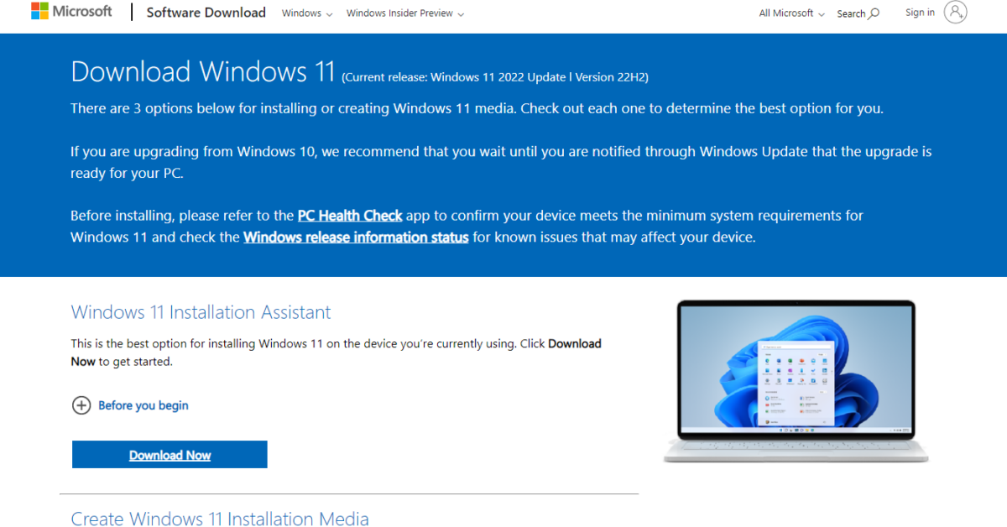
Task: Open the PC Health Check link
Action: point(349,215)
